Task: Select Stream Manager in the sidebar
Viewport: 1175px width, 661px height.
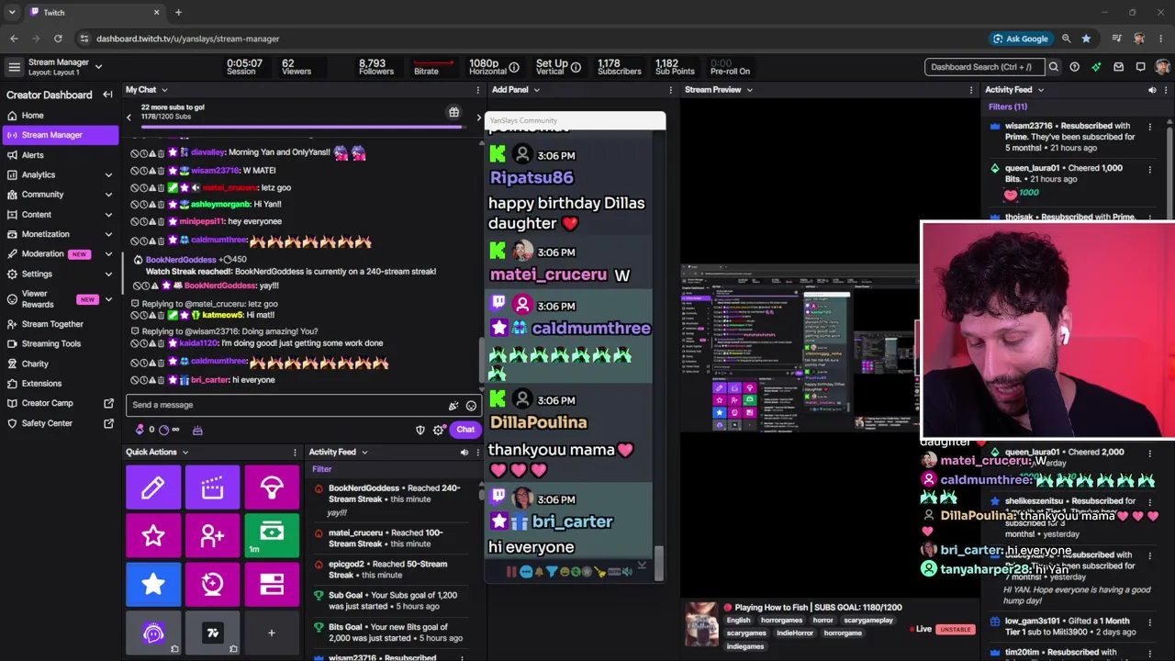Action: click(60, 135)
